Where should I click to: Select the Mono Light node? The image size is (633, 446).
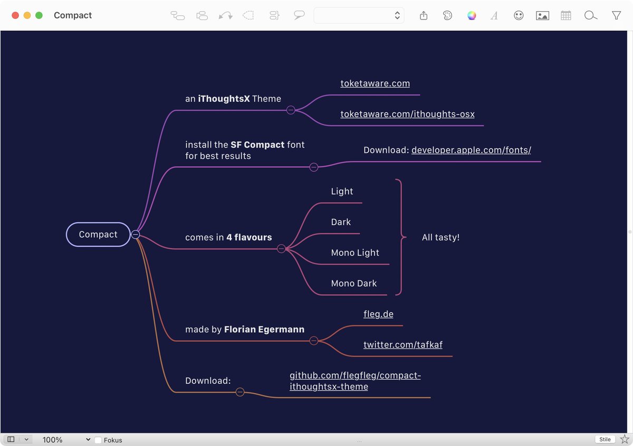click(355, 253)
